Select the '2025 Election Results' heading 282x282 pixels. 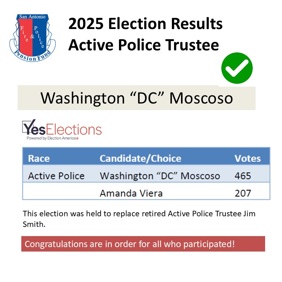(x=145, y=23)
